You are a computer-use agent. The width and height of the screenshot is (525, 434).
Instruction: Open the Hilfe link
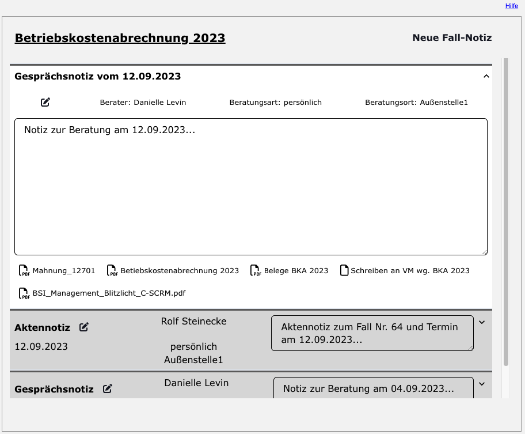tap(511, 6)
